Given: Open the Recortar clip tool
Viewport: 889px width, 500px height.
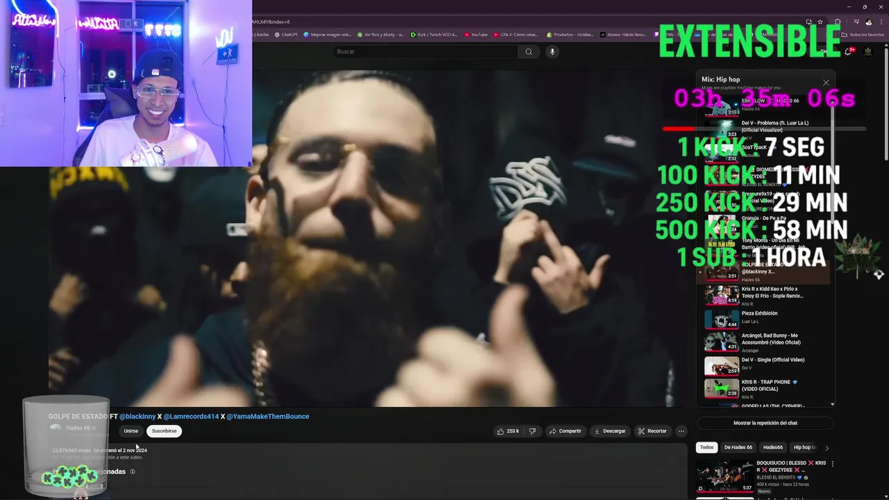Looking at the screenshot, I should 652,431.
